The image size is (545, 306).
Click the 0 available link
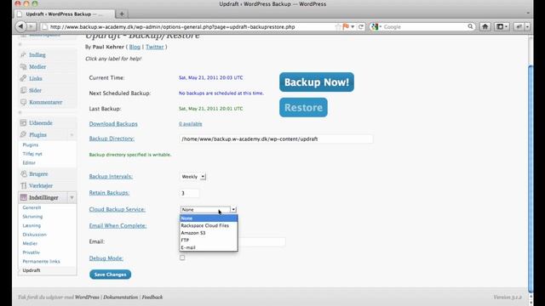(x=191, y=124)
